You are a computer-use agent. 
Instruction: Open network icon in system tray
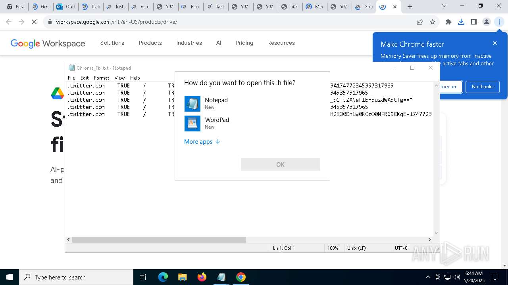447,277
